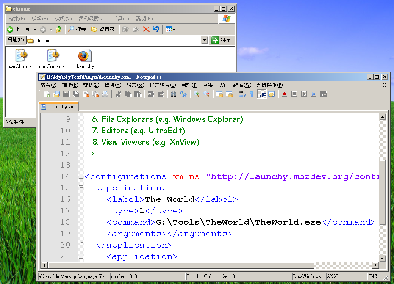Click the 資料夾 (Folders) button in Explorer

coord(103,29)
